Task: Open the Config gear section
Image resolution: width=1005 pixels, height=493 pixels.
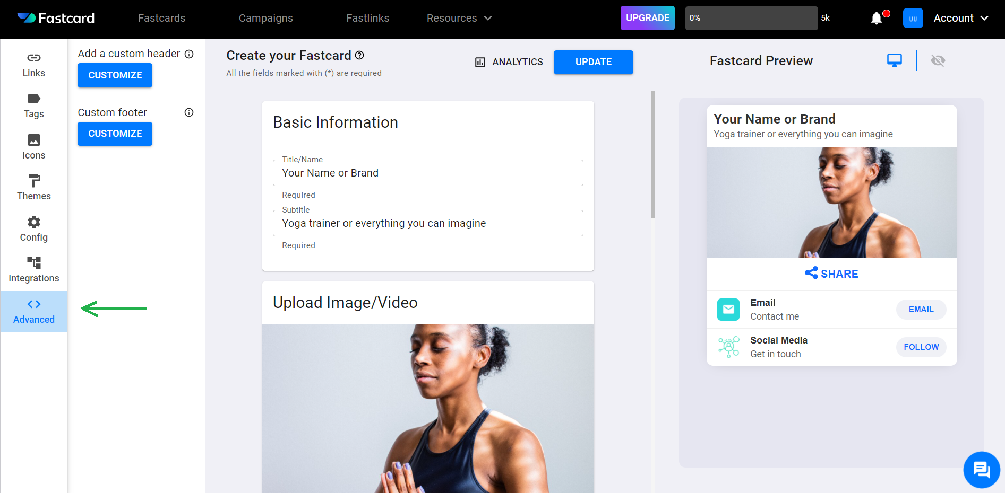Action: tap(33, 229)
